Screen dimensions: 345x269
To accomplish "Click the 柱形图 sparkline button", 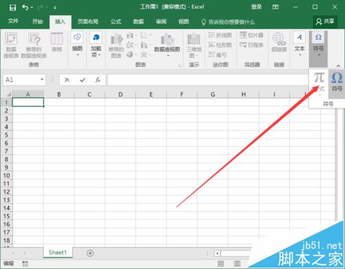I will 220,45.
